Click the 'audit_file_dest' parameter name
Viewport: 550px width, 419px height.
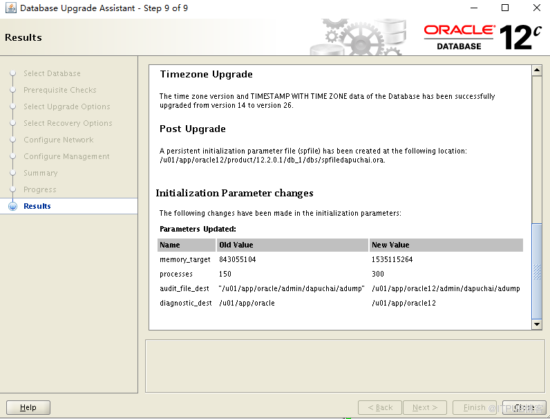coord(184,288)
